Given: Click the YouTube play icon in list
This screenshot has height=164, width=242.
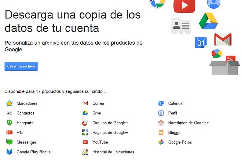Looking at the screenshot, I should click(x=85, y=142).
